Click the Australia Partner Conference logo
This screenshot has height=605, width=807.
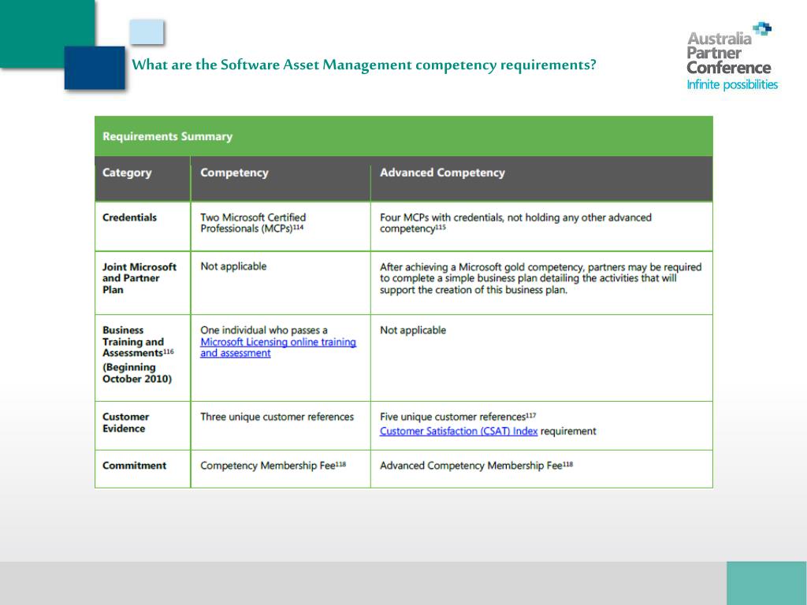(732, 57)
